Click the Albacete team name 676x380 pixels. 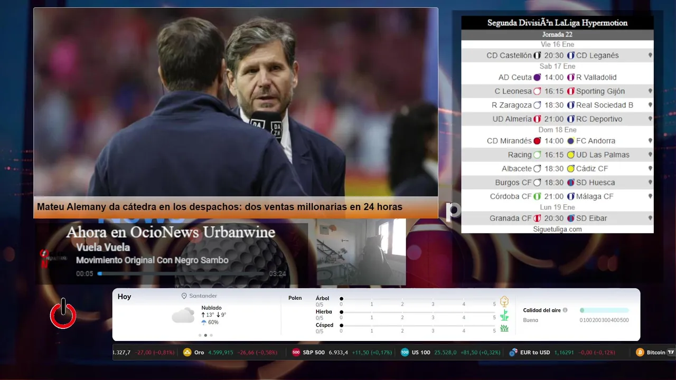[517, 168]
